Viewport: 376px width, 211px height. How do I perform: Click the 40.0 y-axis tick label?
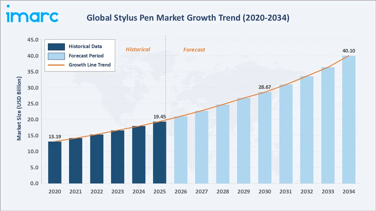coord(33,56)
